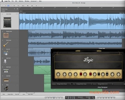The width and height of the screenshot is (125, 100).
Task: Toggle the Reverb On/Off red switch
Action: [x=81, y=74]
